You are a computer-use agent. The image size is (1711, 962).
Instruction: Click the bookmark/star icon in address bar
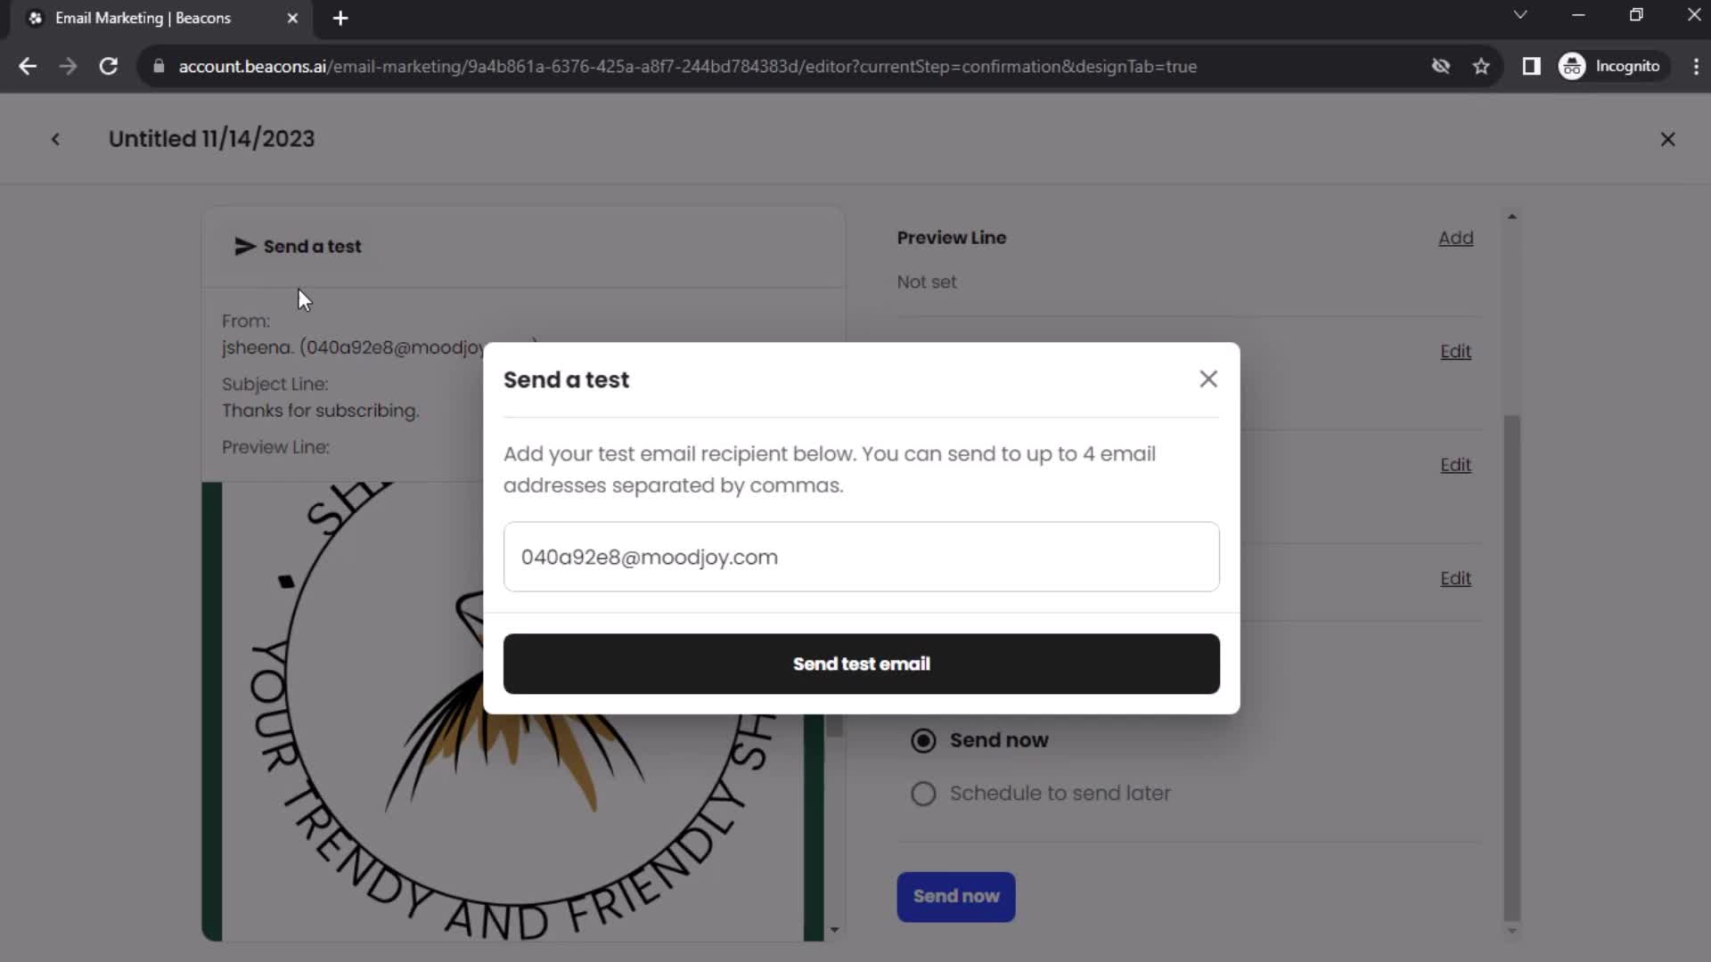1483,66
